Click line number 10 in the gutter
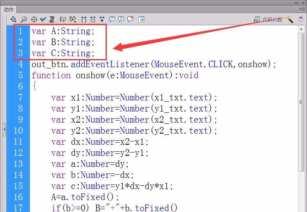Screen dimensions: 307x212 [x=18, y=131]
